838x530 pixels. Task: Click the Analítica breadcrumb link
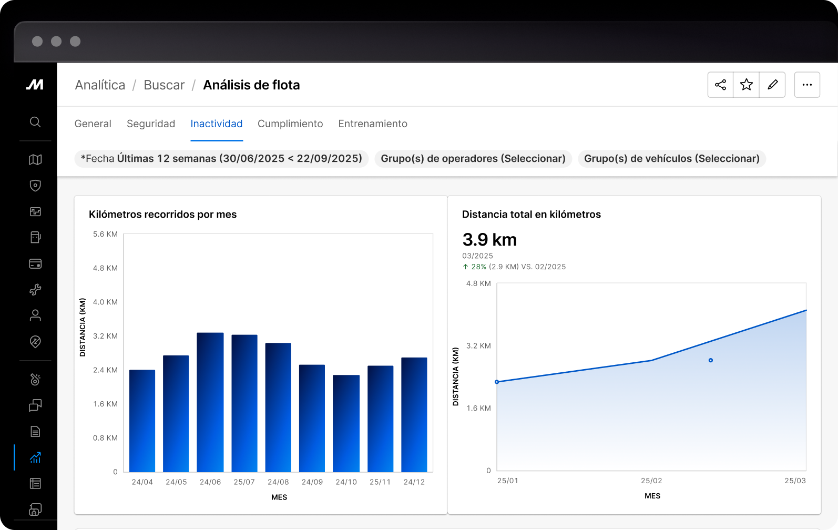(x=100, y=85)
